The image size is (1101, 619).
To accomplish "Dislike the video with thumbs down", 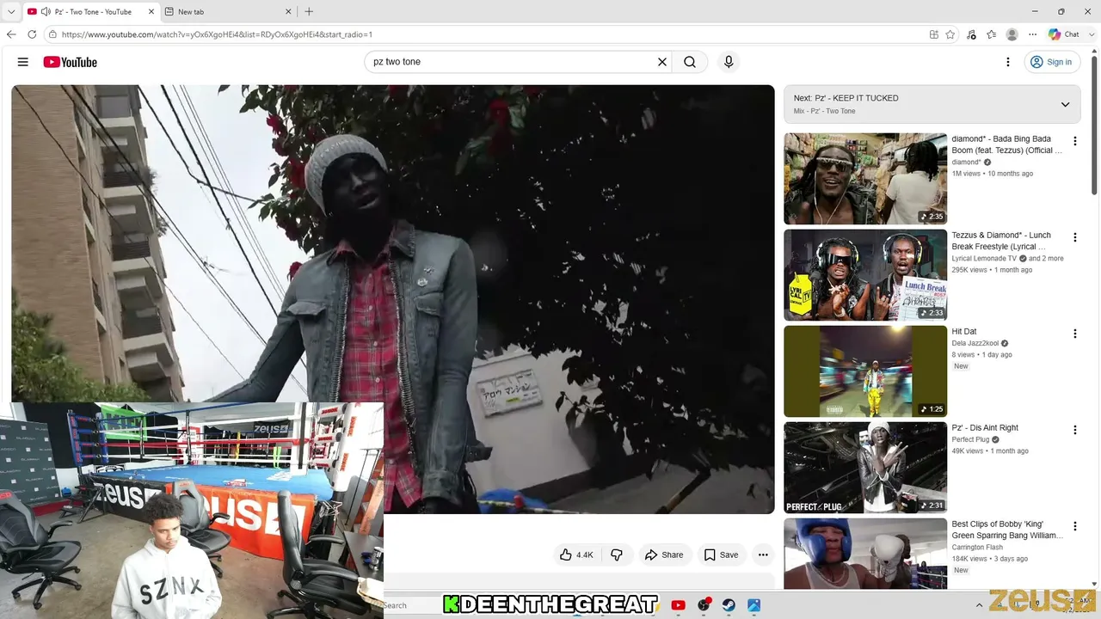I will click(617, 555).
